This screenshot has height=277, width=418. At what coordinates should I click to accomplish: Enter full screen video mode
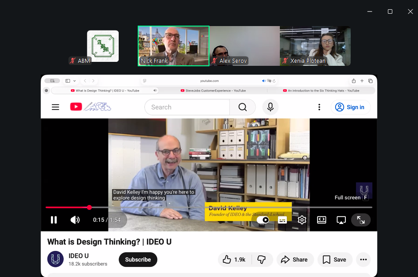pos(360,220)
